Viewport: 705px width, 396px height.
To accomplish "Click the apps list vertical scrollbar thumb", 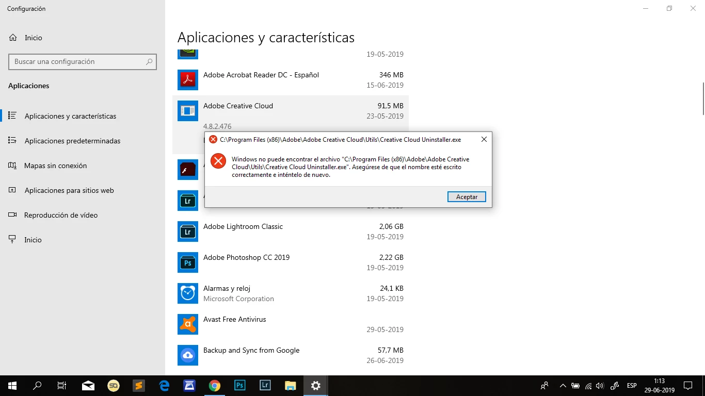I will [703, 98].
